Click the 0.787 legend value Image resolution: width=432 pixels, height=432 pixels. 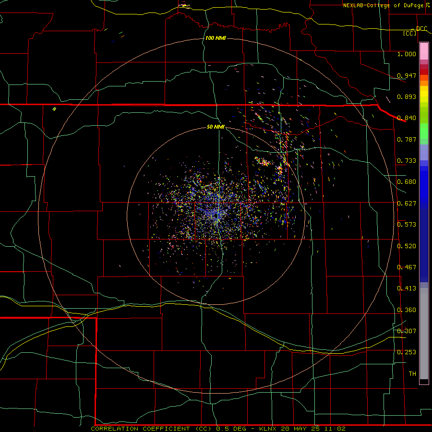pos(407,139)
